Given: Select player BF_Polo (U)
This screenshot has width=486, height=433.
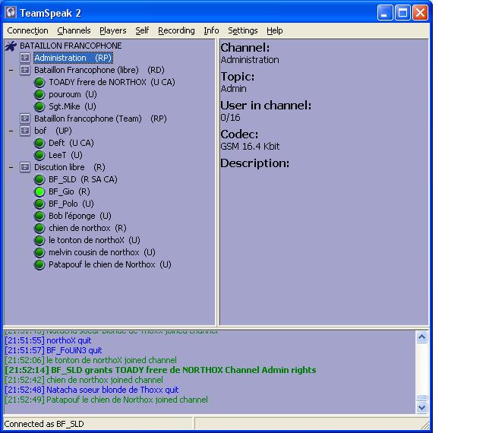Looking at the screenshot, I should pos(71,204).
